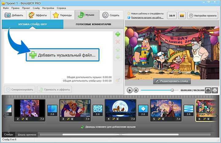Click the sound icon on slide 5

click(163, 119)
